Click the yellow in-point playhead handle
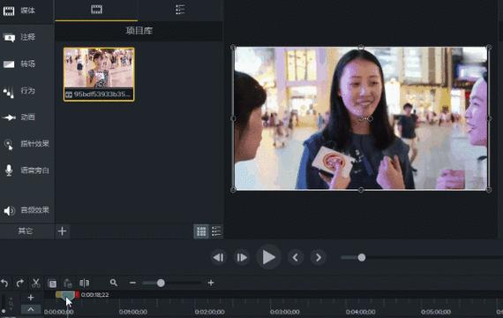 (58, 294)
